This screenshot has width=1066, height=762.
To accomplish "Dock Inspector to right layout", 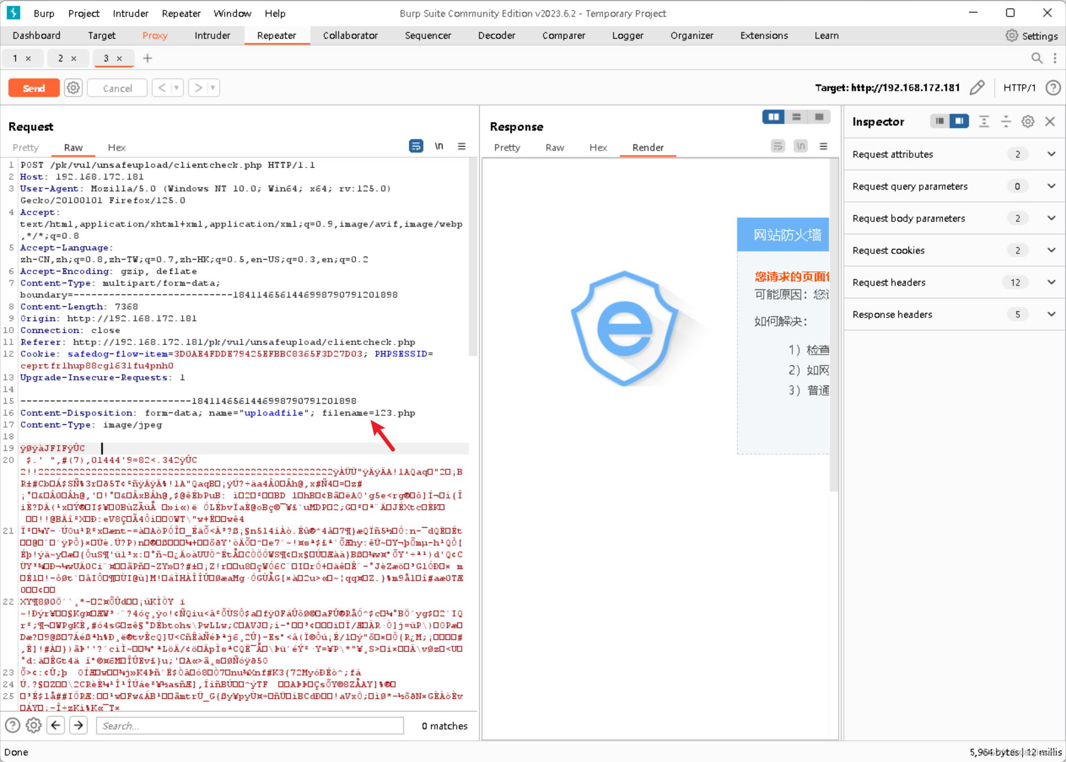I will tap(959, 121).
